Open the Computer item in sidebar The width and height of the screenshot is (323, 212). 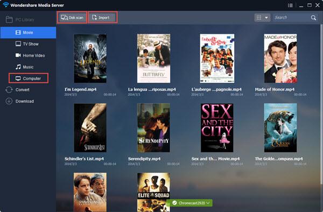tap(29, 79)
